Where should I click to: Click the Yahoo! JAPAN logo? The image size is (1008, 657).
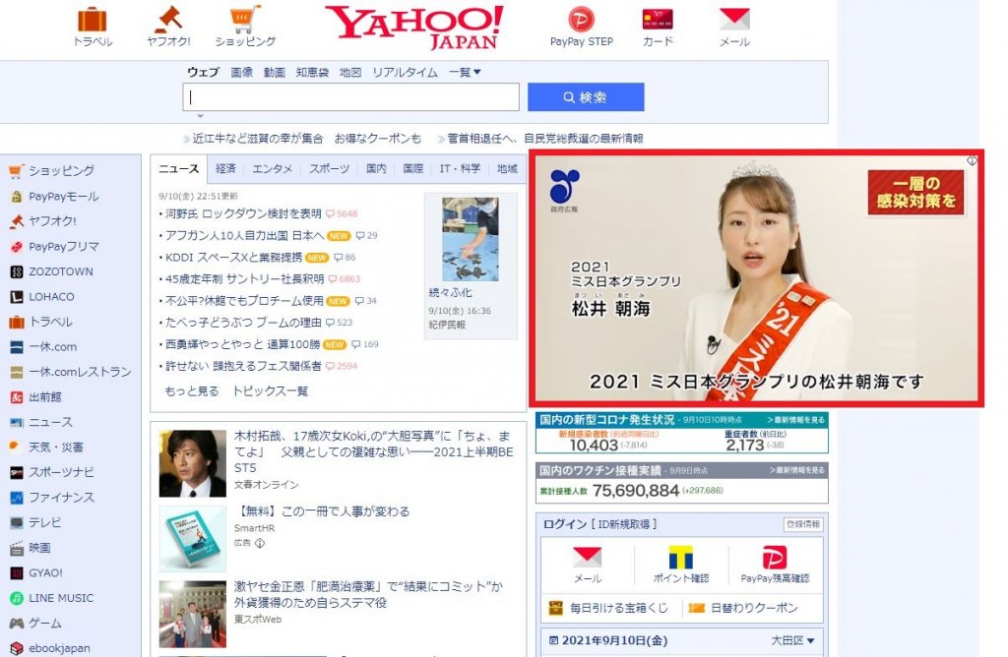pos(415,27)
